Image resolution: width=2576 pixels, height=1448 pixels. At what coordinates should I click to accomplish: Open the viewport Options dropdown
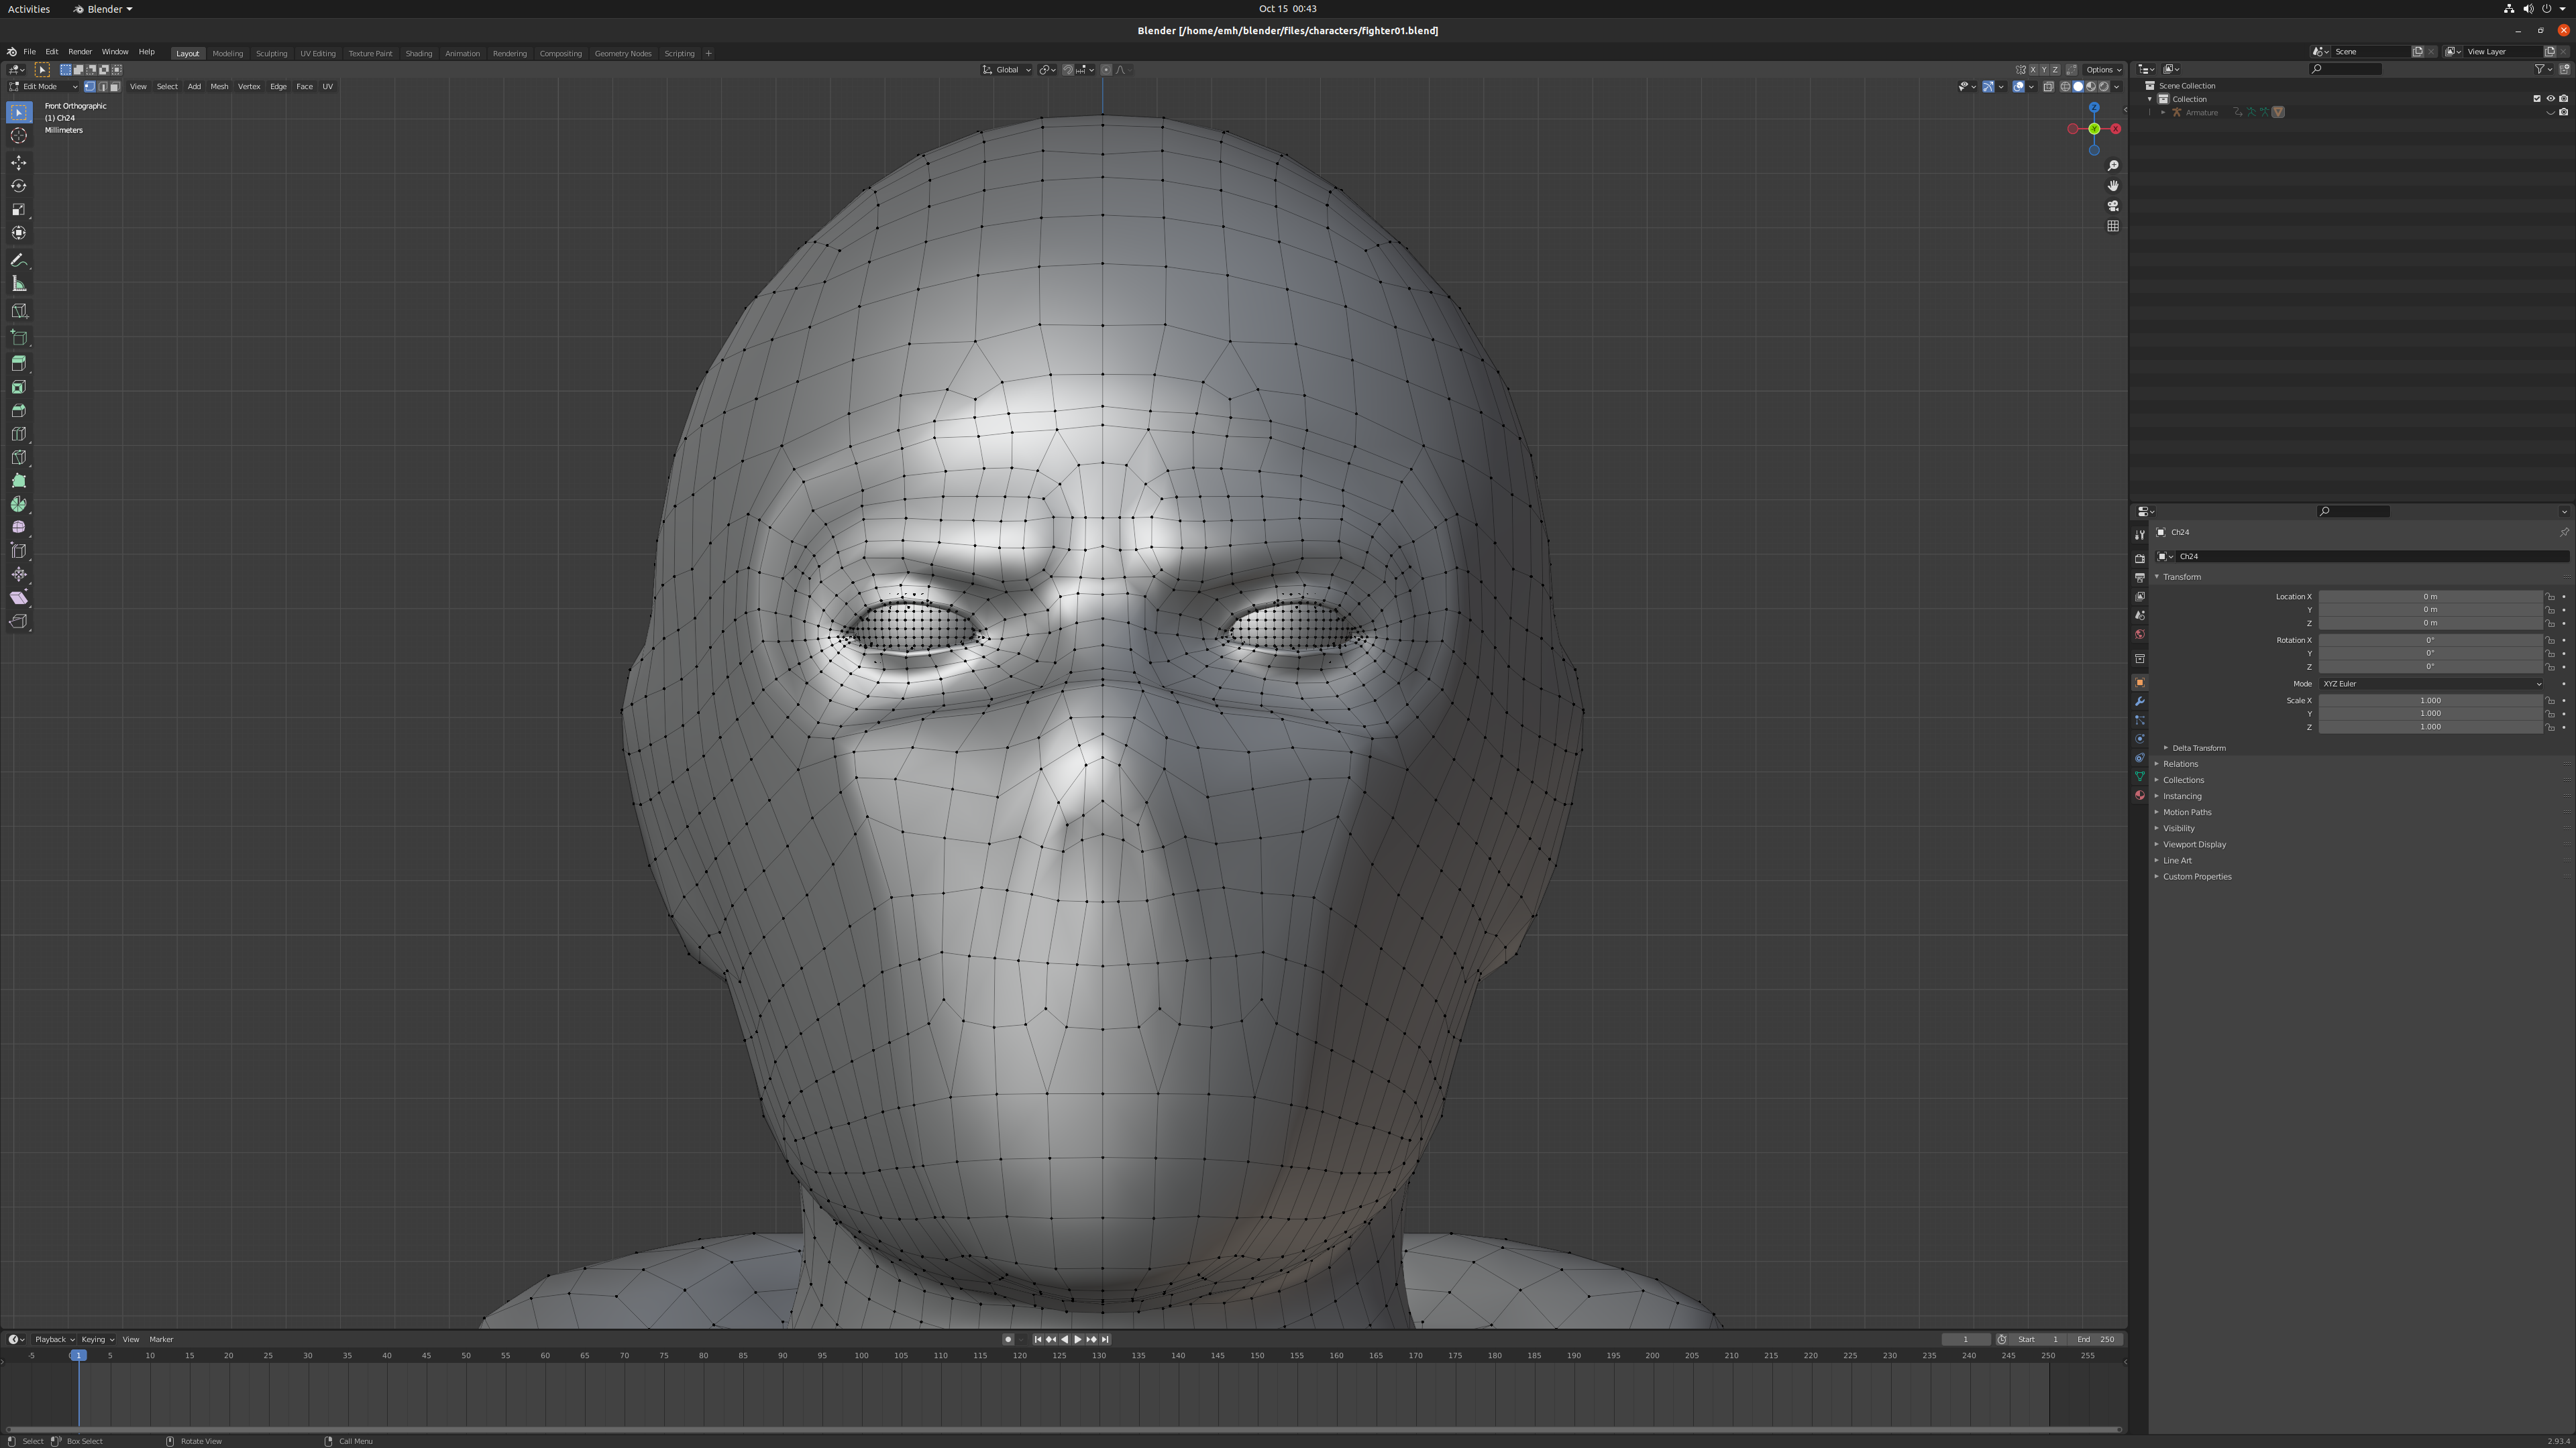(2103, 70)
